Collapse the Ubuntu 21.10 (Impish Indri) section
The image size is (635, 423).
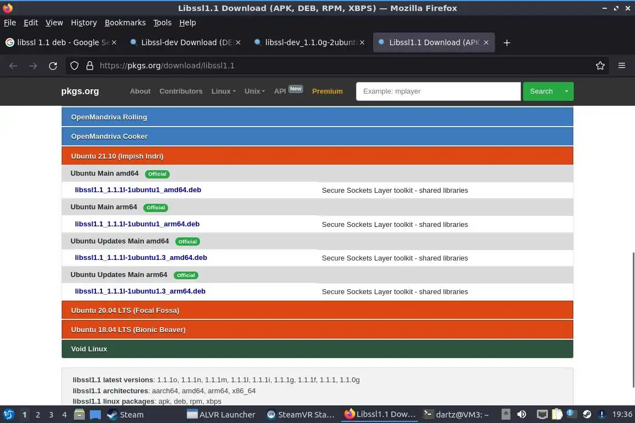[x=317, y=156]
